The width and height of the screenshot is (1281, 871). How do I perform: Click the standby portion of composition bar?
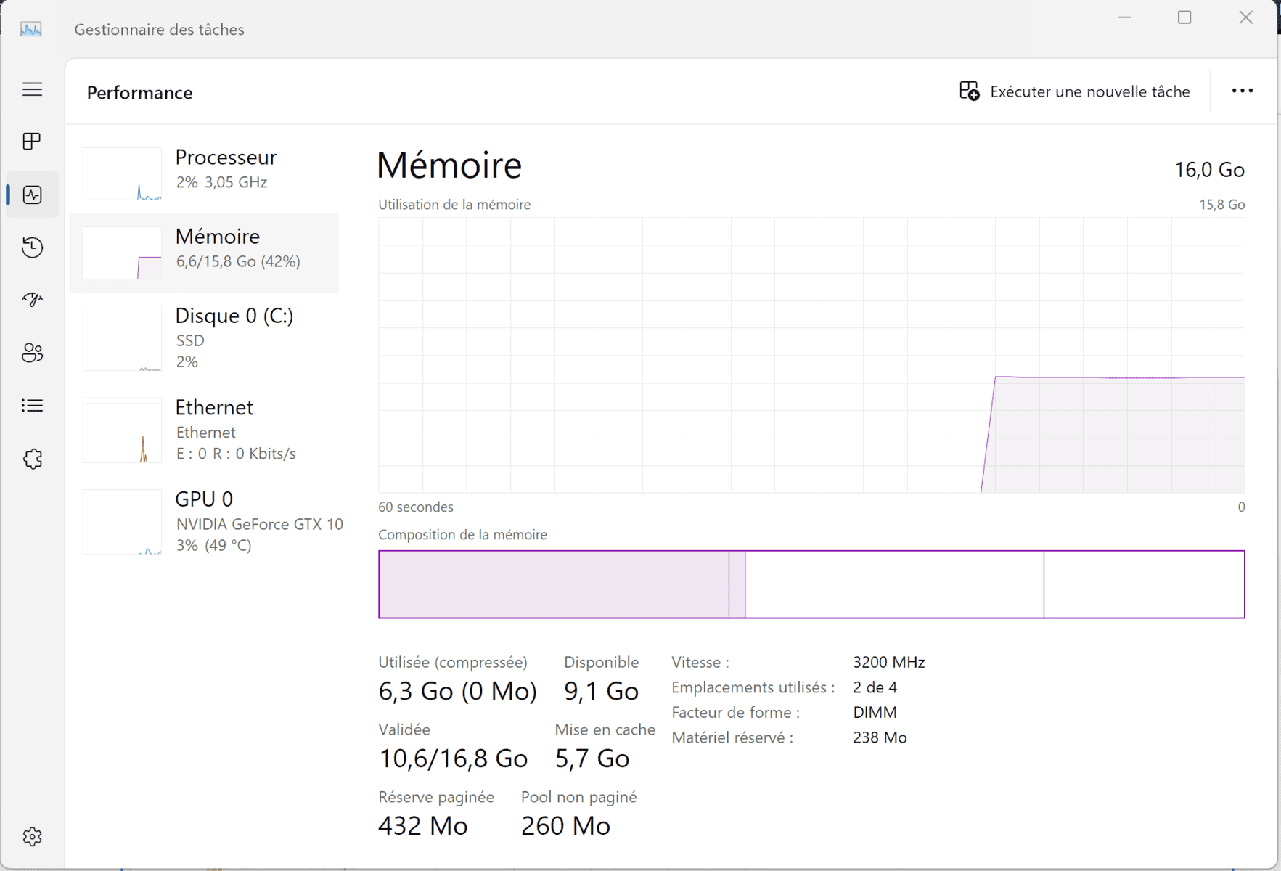(894, 584)
